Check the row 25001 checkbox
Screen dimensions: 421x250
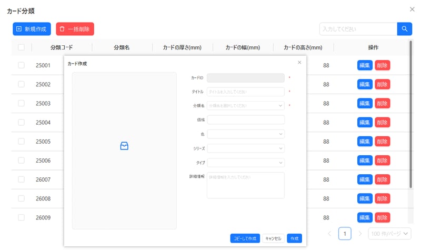point(21,65)
